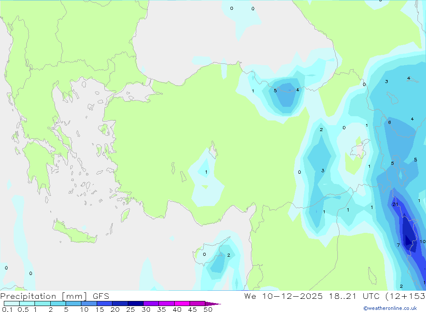The height and width of the screenshot is (312, 426).
Task: Choose the 30–35 mm purple legend swatch
Action: pyautogui.click(x=151, y=303)
